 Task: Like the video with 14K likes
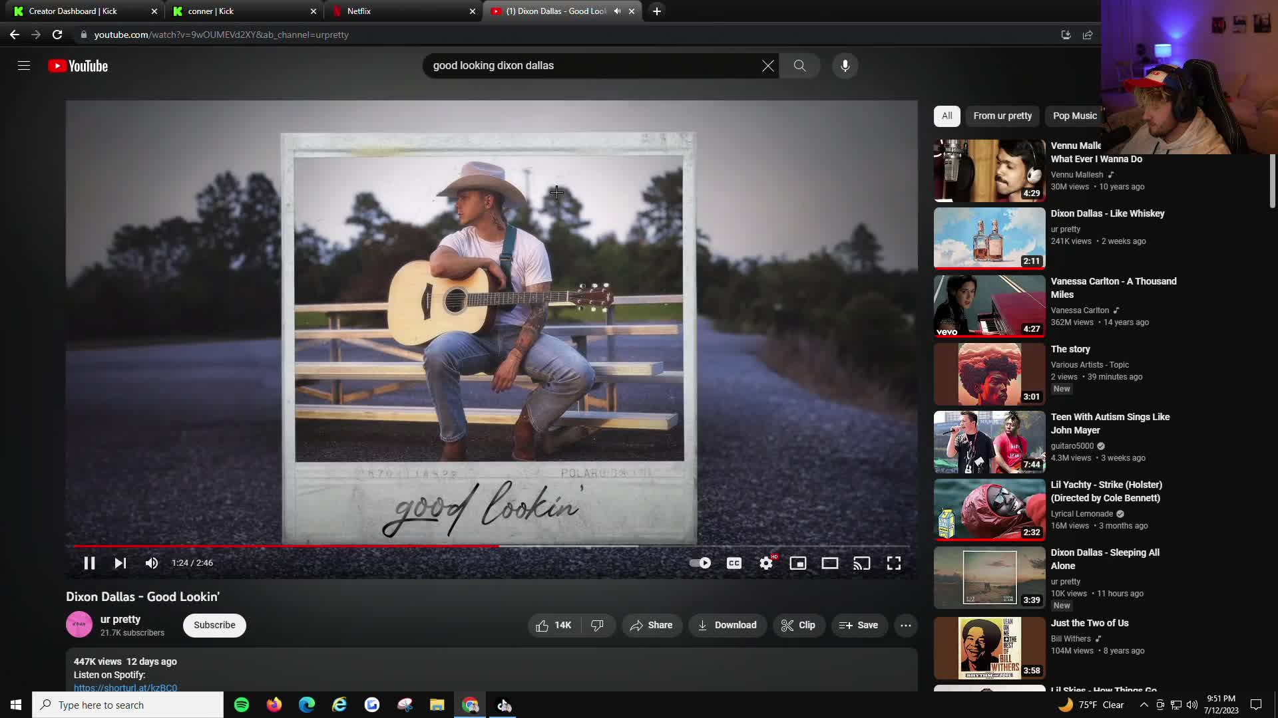pos(554,626)
